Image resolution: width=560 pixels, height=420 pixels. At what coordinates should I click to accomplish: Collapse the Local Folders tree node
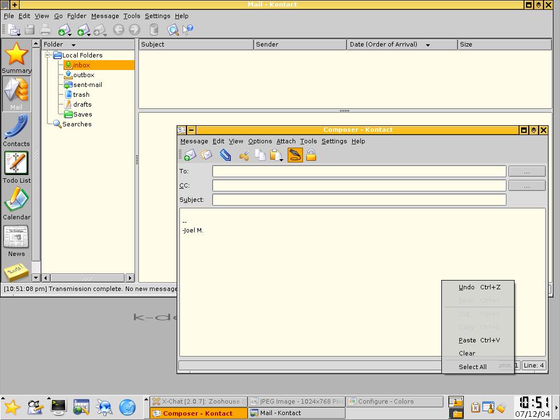point(47,55)
